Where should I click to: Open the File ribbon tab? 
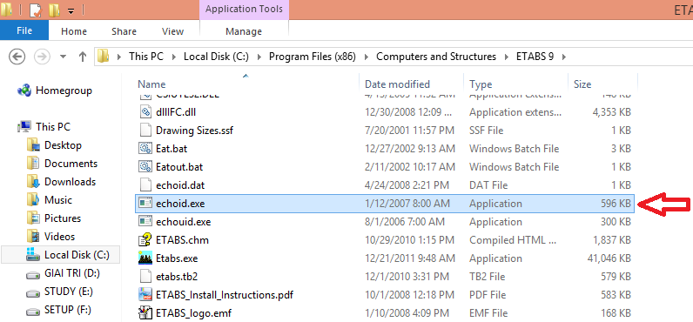(x=24, y=31)
